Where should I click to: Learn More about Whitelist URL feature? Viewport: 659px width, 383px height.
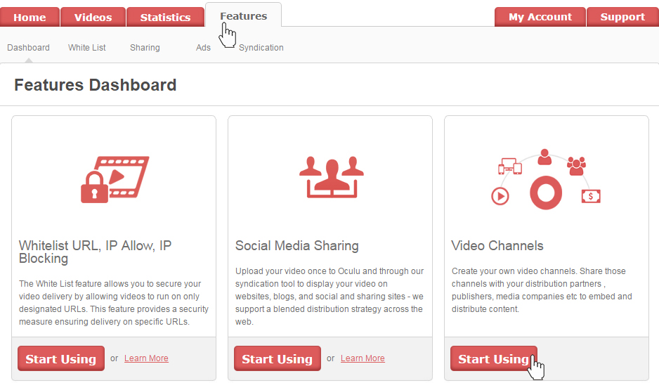coord(146,358)
